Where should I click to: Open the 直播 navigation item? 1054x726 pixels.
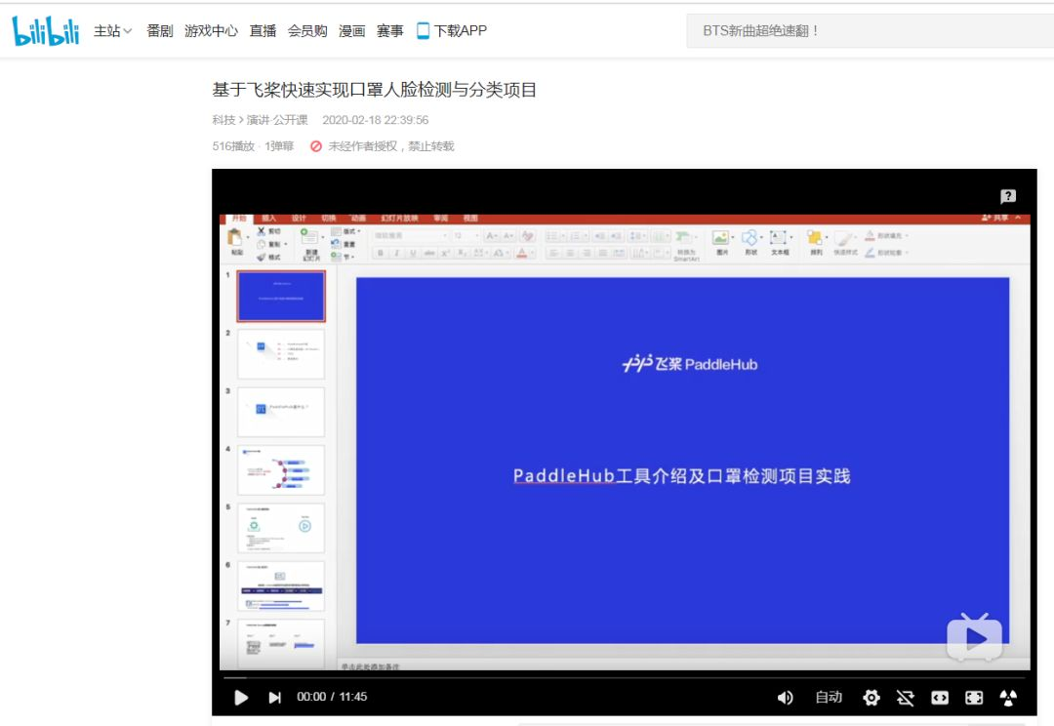(263, 31)
